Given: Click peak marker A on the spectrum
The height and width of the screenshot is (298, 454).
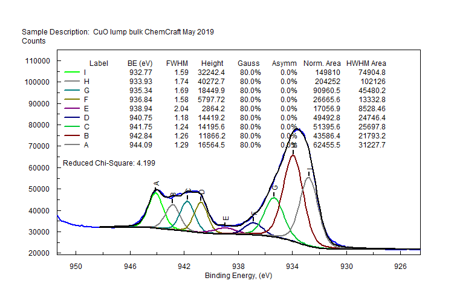Looking at the screenshot, I should 157,183.
